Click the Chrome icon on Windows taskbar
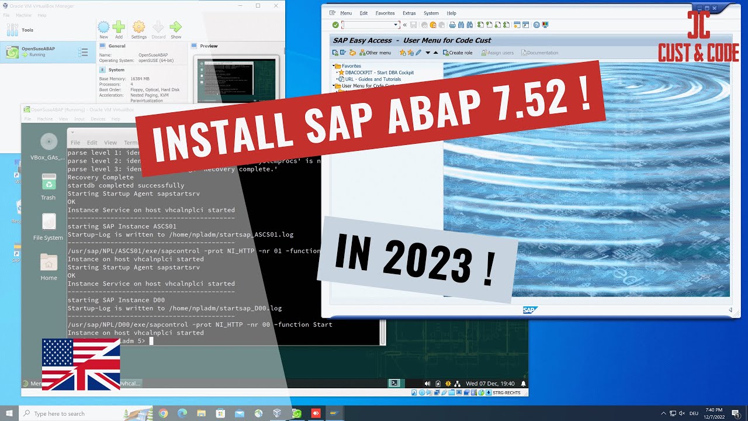The width and height of the screenshot is (748, 421). (x=163, y=413)
